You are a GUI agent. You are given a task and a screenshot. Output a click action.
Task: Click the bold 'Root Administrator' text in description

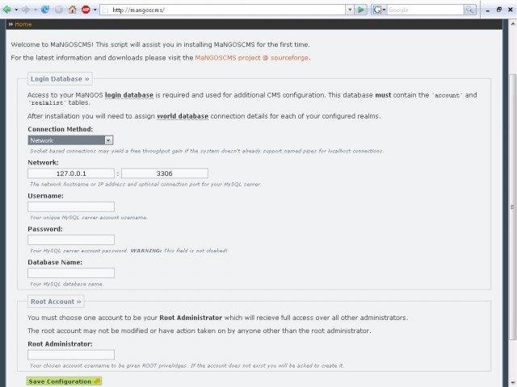(191, 318)
